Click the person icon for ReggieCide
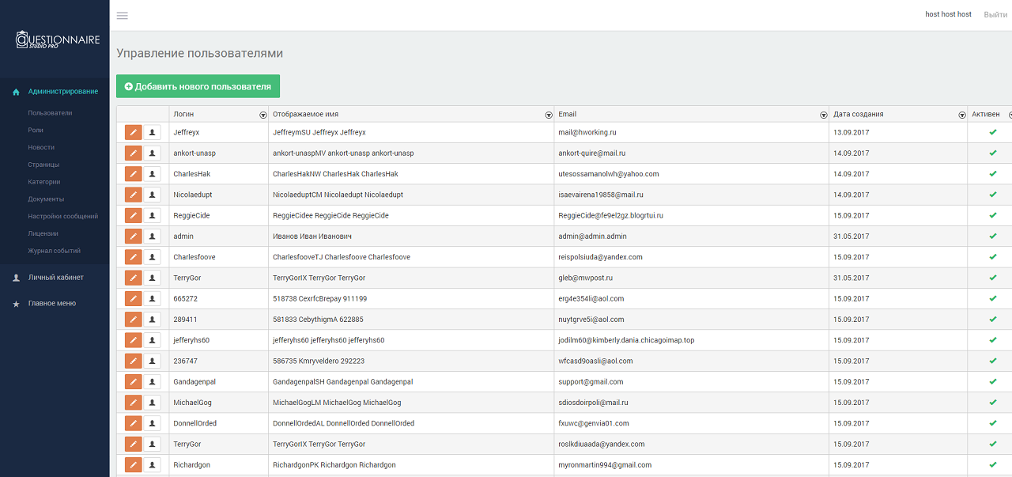This screenshot has width=1012, height=477. (152, 215)
